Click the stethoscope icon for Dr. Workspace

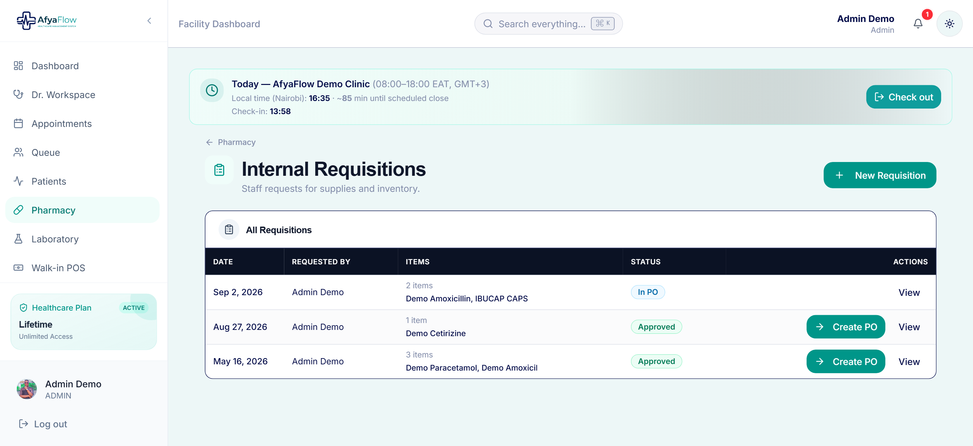pyautogui.click(x=18, y=94)
